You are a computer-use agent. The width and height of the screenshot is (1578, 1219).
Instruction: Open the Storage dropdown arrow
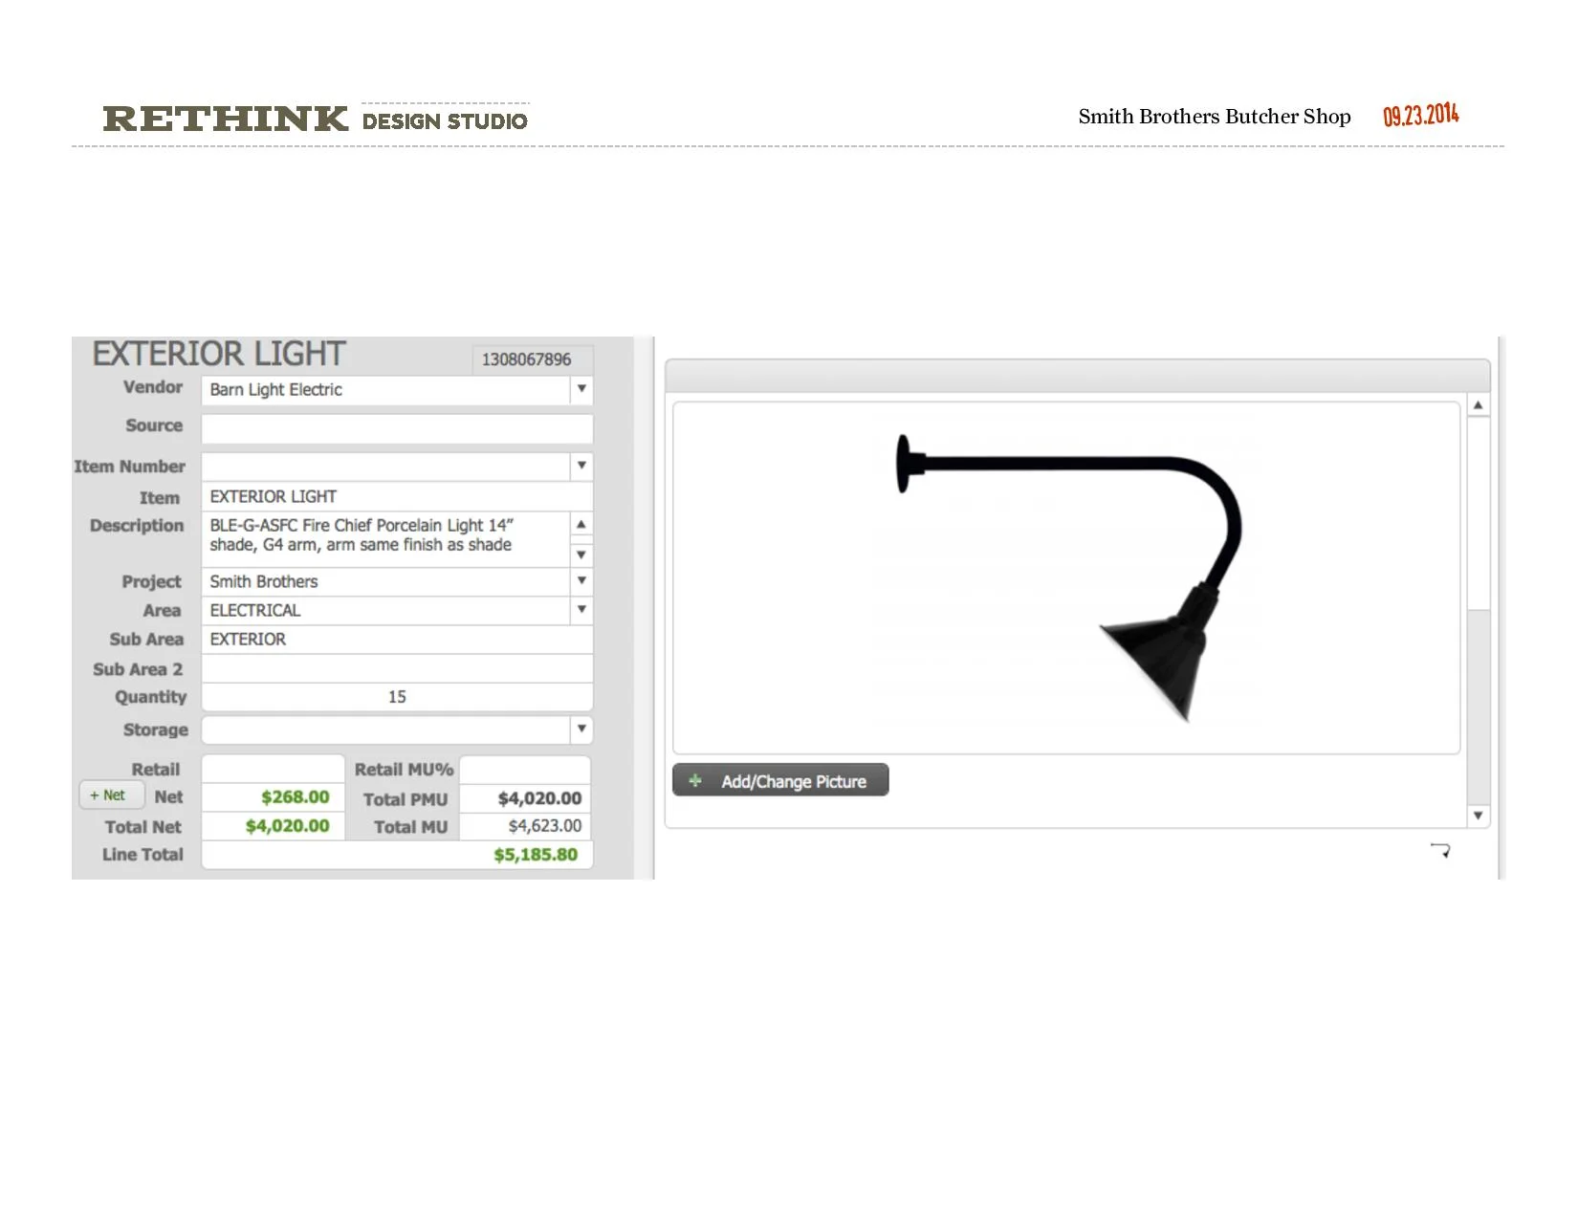[581, 729]
